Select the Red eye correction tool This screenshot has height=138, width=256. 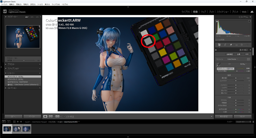click(x=236, y=45)
